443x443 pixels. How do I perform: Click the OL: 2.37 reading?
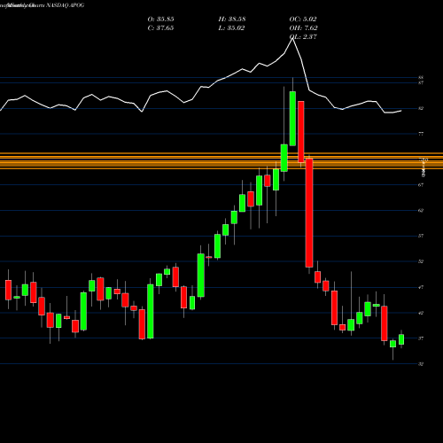(303, 37)
